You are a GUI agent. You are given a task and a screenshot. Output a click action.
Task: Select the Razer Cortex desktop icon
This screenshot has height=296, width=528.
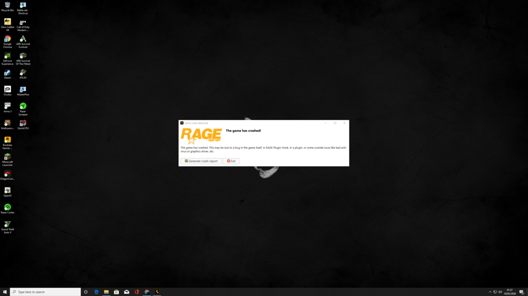pyautogui.click(x=7, y=209)
